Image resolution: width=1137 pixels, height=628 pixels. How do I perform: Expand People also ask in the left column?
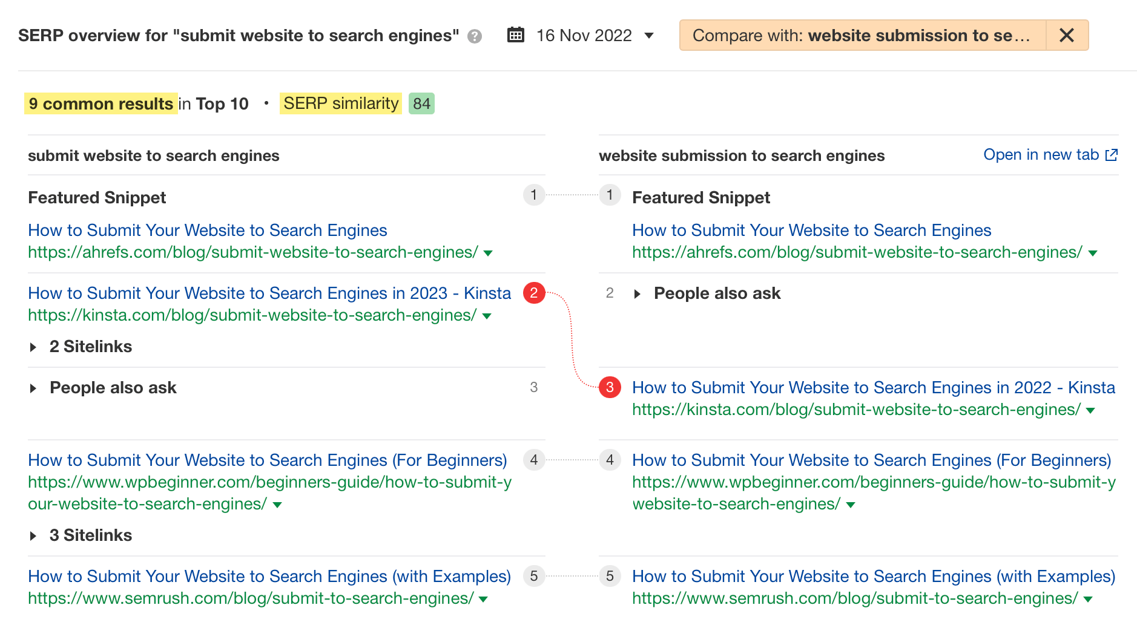(x=113, y=388)
